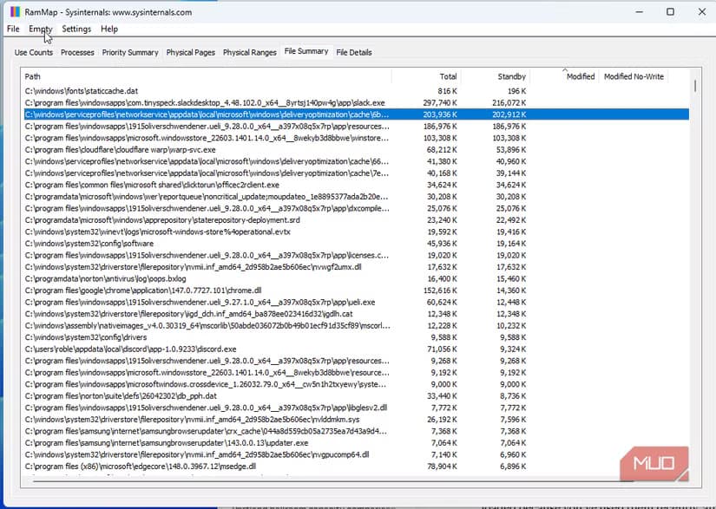The height and width of the screenshot is (509, 716).
Task: Select the officec2rclient.exe row
Action: [x=356, y=185]
